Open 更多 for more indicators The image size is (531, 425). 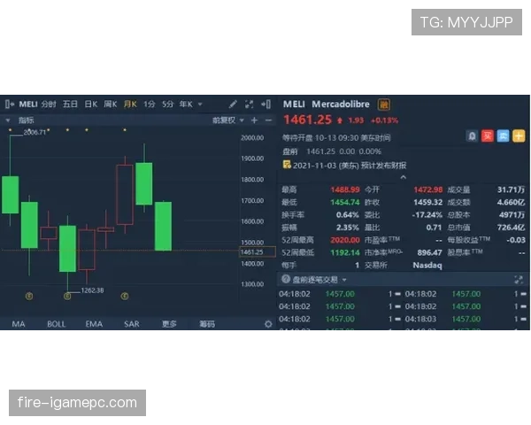pos(169,324)
